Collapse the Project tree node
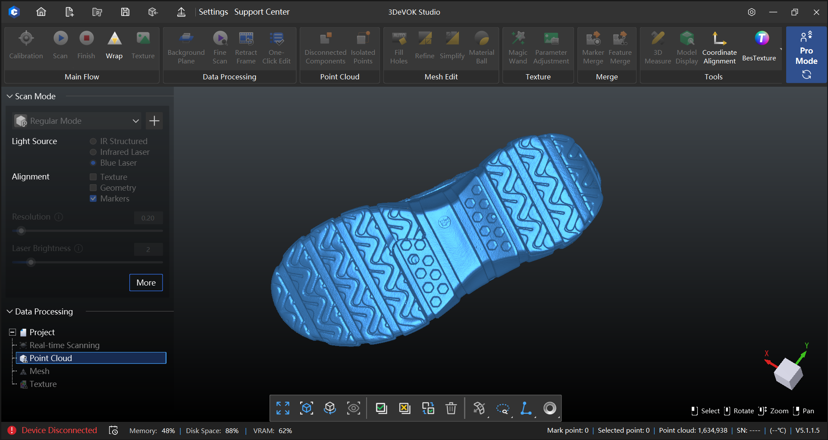The image size is (828, 440). point(13,332)
